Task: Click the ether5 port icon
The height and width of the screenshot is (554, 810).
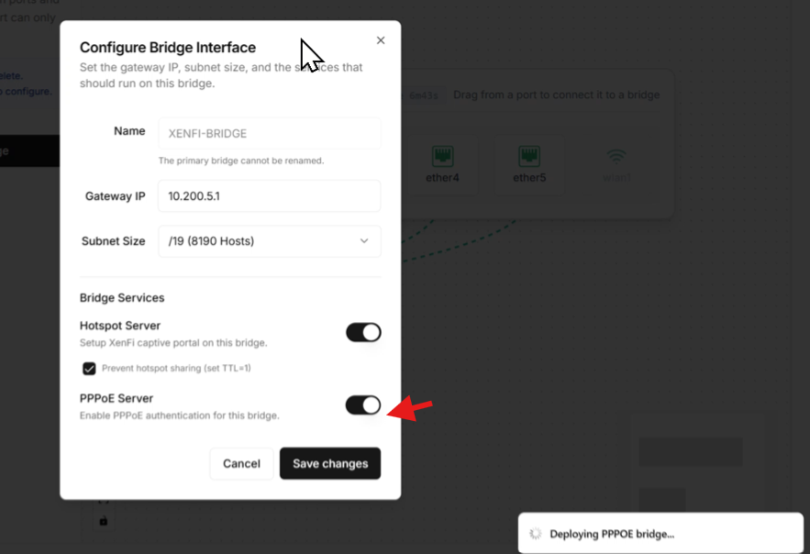Action: pos(529,156)
